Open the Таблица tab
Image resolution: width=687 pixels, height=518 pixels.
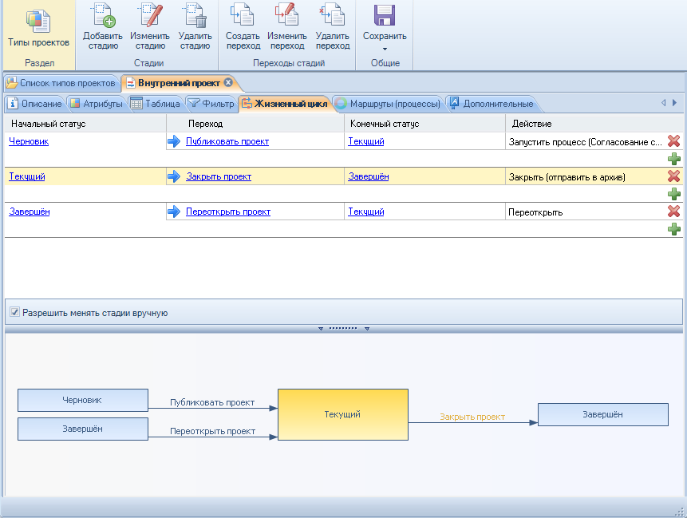[x=156, y=104]
